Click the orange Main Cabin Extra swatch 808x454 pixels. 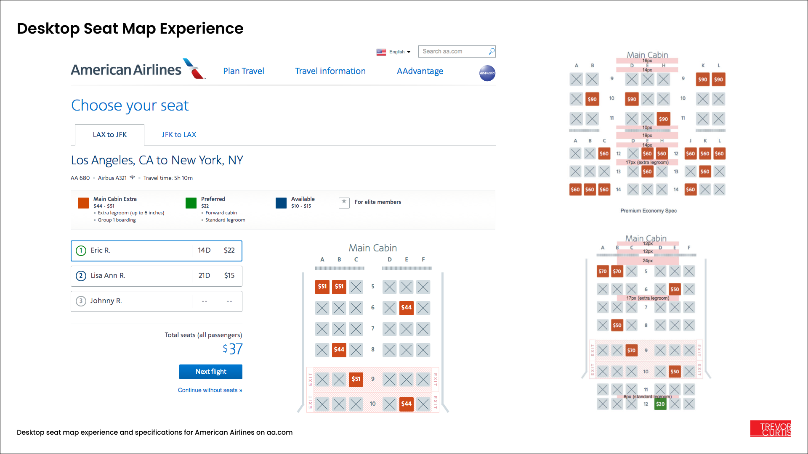pos(83,203)
